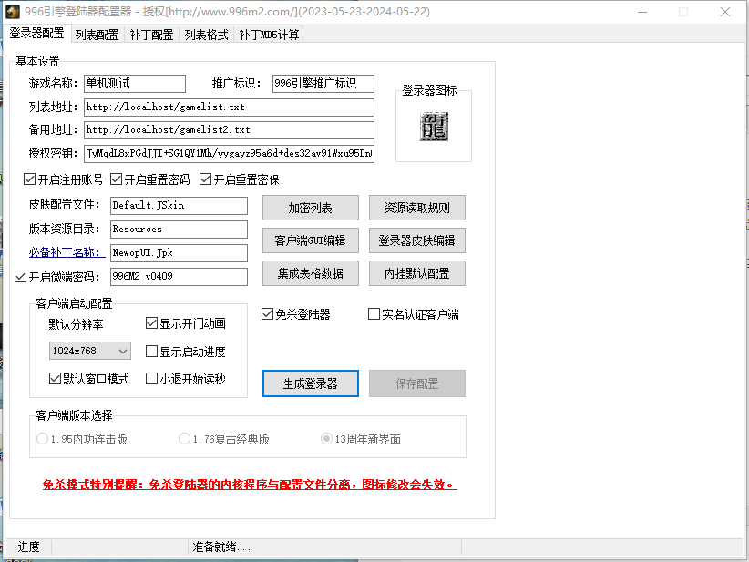Open the 补丁配置 tab

tap(151, 35)
